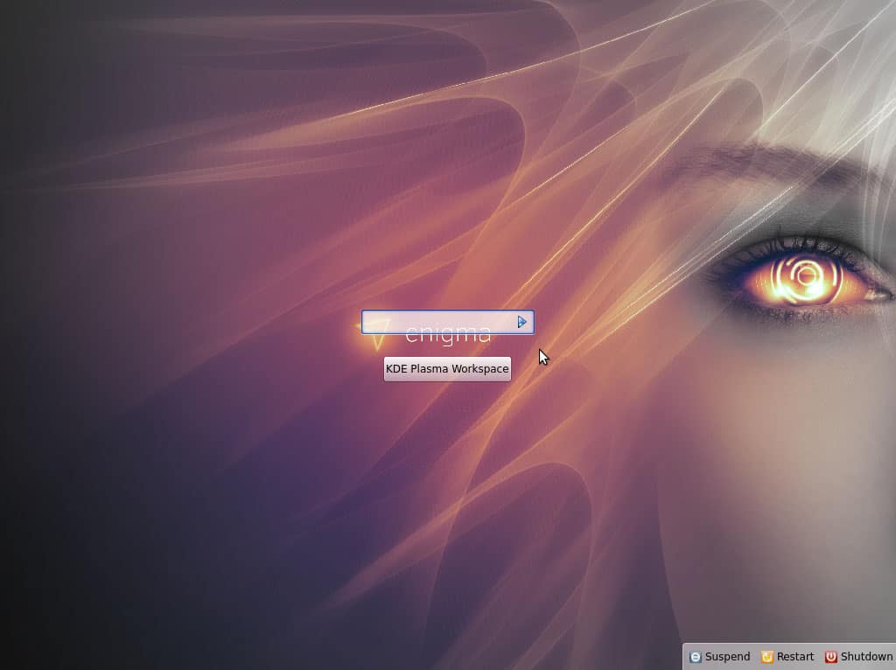Click the Suspend button
Screen dimensions: 896x670
[719, 657]
